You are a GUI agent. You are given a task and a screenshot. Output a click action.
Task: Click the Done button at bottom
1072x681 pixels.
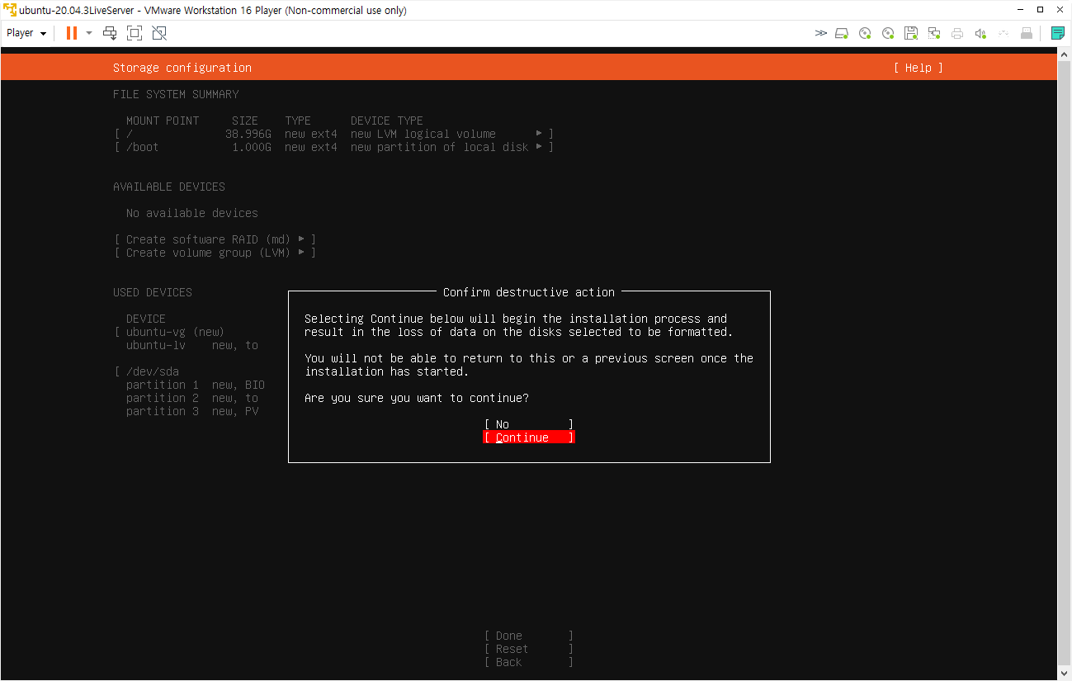coord(529,636)
